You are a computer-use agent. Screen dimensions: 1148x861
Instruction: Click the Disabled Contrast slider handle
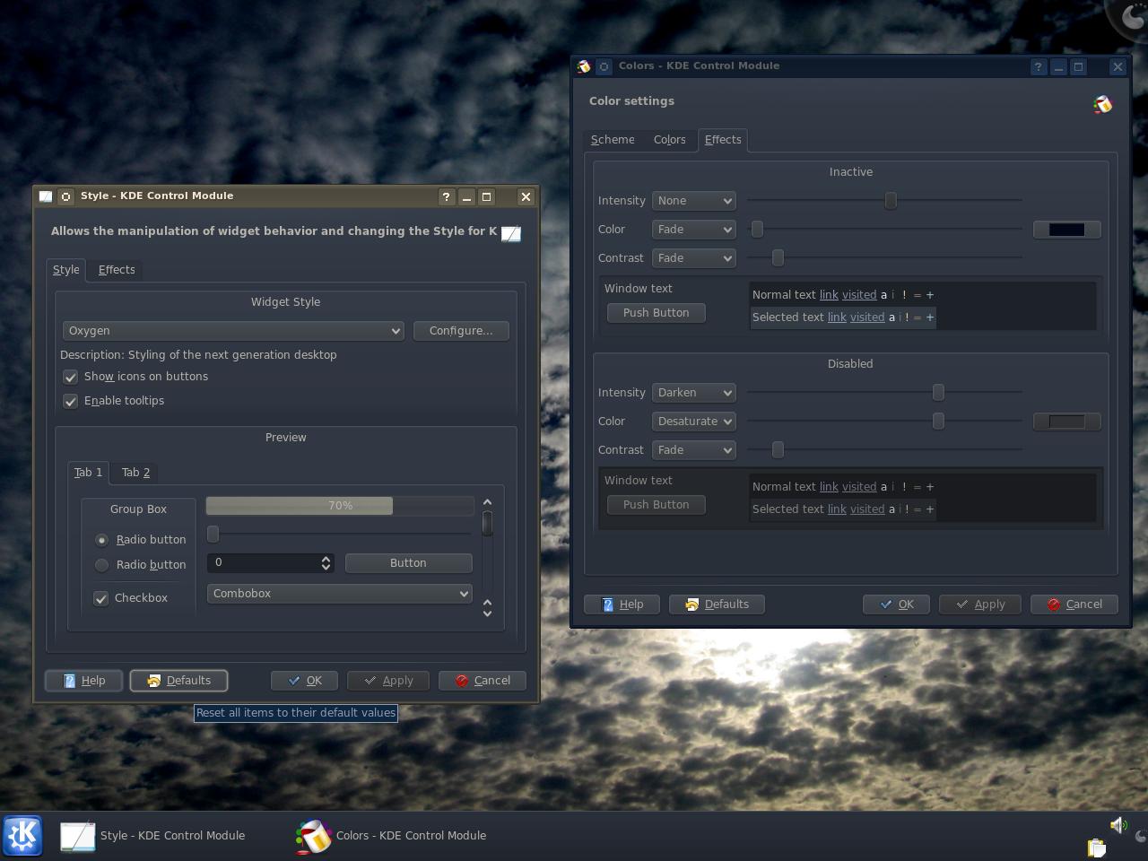[778, 450]
